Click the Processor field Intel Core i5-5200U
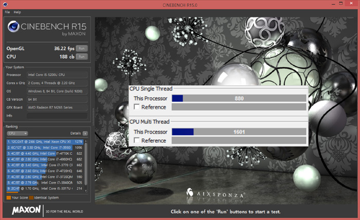360x220 pixels. coord(57,75)
